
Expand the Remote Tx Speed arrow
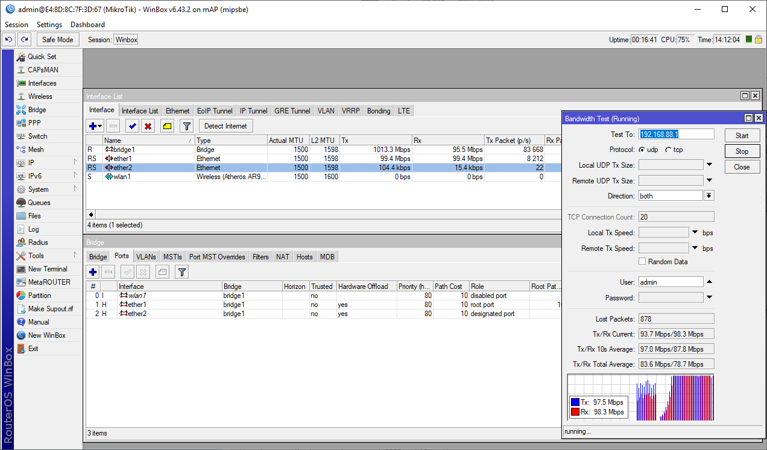(x=695, y=248)
